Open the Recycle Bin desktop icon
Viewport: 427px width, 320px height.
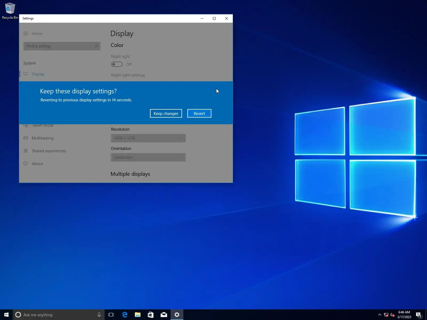pos(10,11)
